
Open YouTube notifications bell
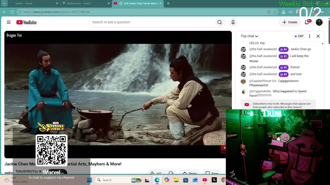click(x=307, y=22)
